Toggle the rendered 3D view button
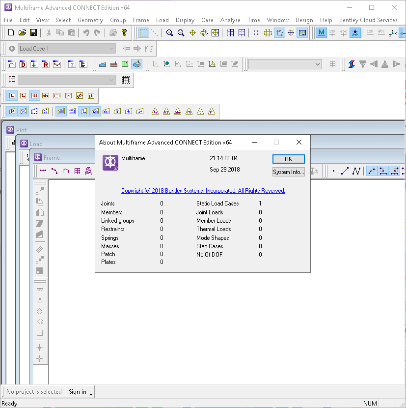This screenshot has width=406, height=408. click(137, 64)
